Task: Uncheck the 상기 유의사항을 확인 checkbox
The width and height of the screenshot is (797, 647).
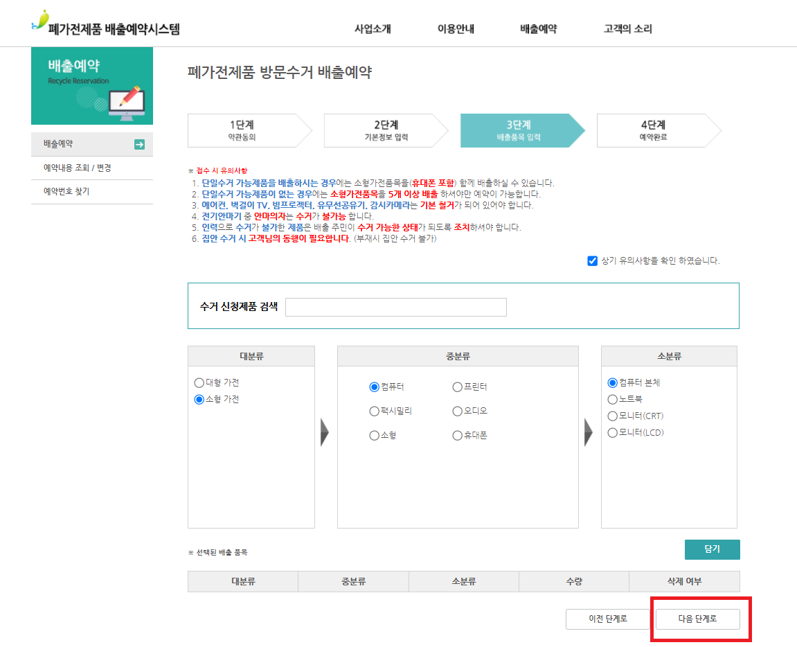Action: (x=592, y=261)
